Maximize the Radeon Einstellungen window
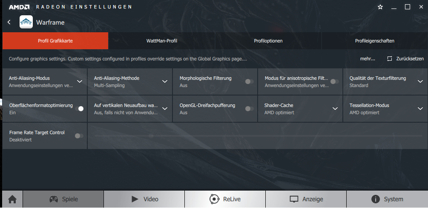 coord(407,7)
